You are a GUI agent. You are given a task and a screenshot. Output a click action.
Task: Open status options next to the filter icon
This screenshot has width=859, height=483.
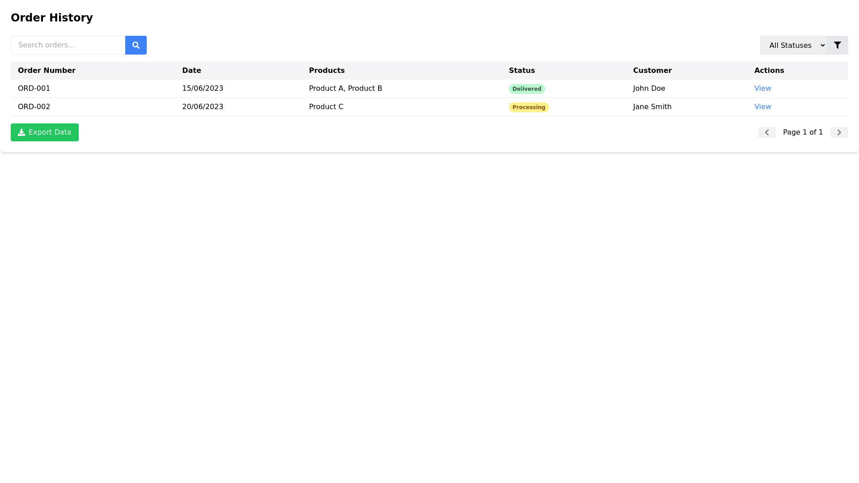796,45
